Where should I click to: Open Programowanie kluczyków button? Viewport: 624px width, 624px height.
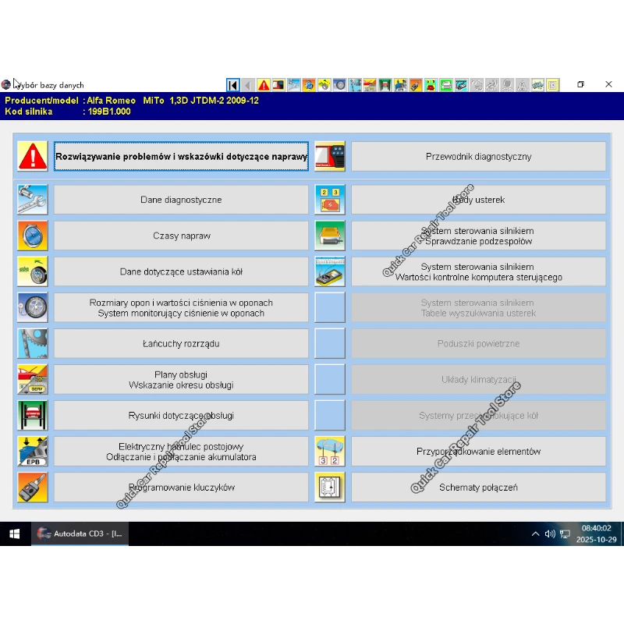181,487
